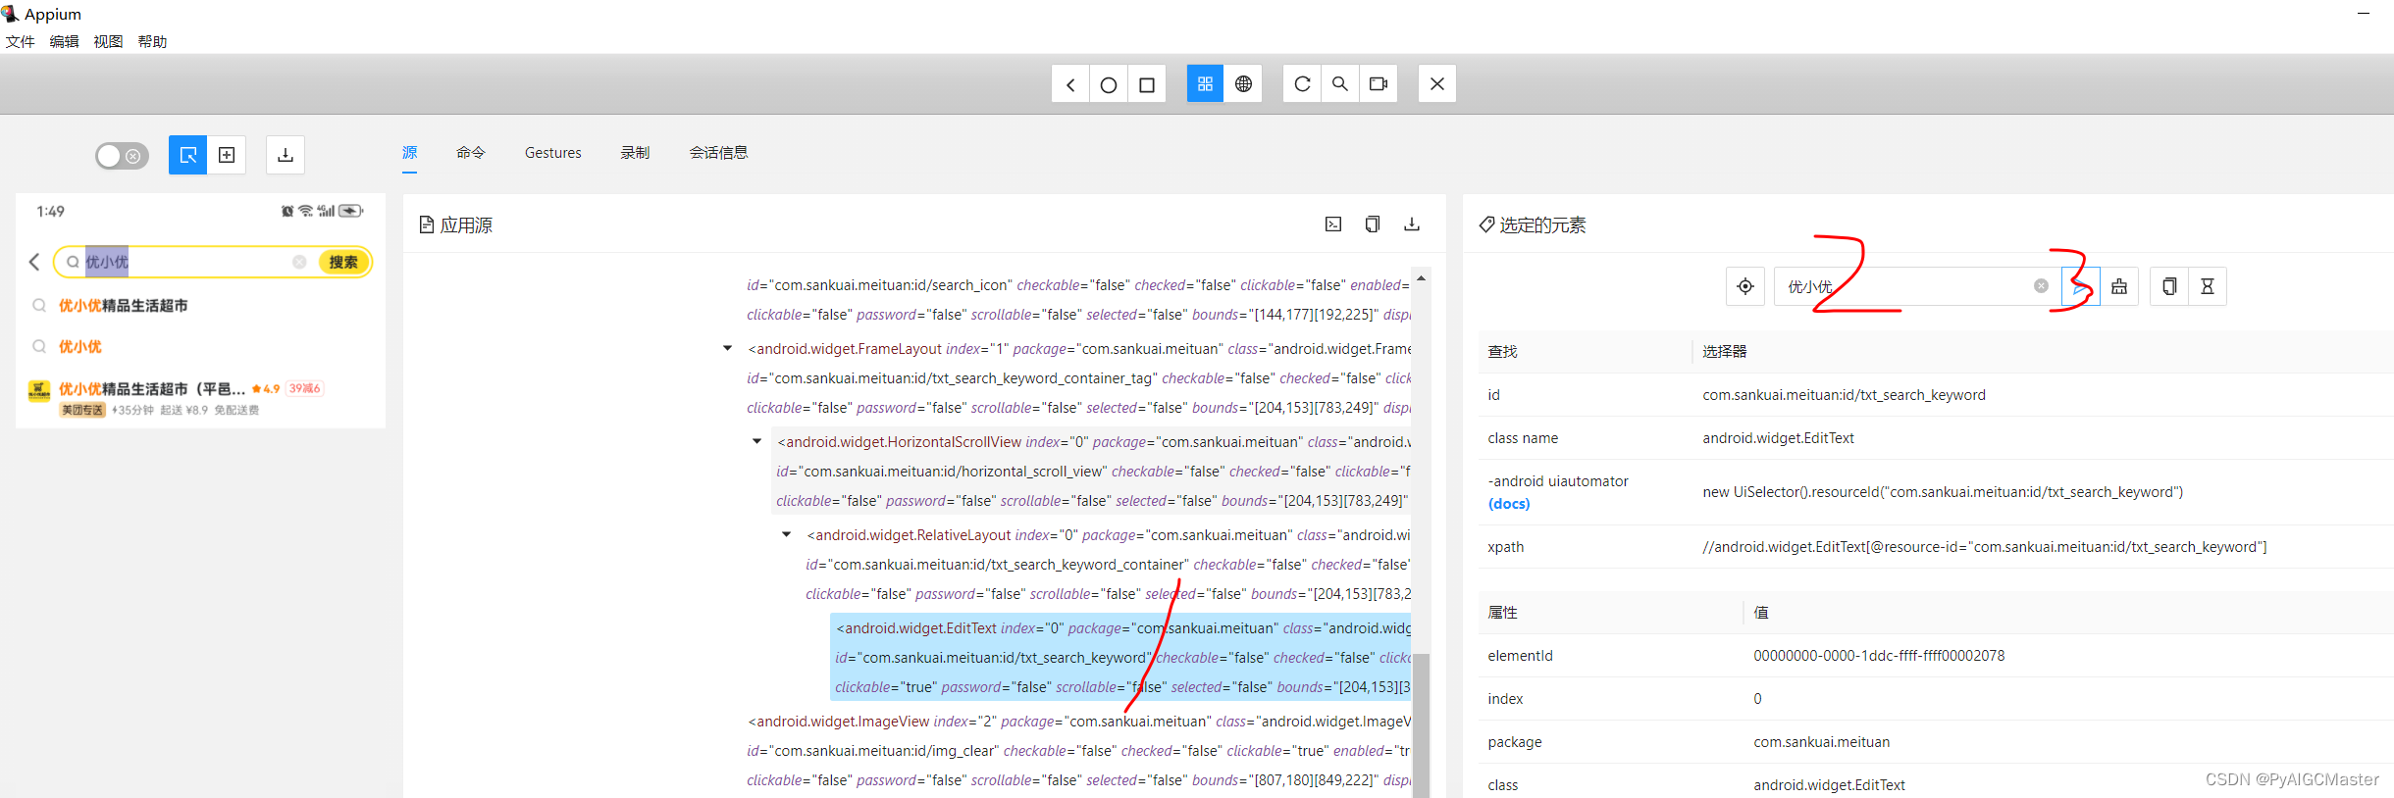Activate tap/swipe by coordinates icon
This screenshot has height=798, width=2394.
[x=227, y=155]
